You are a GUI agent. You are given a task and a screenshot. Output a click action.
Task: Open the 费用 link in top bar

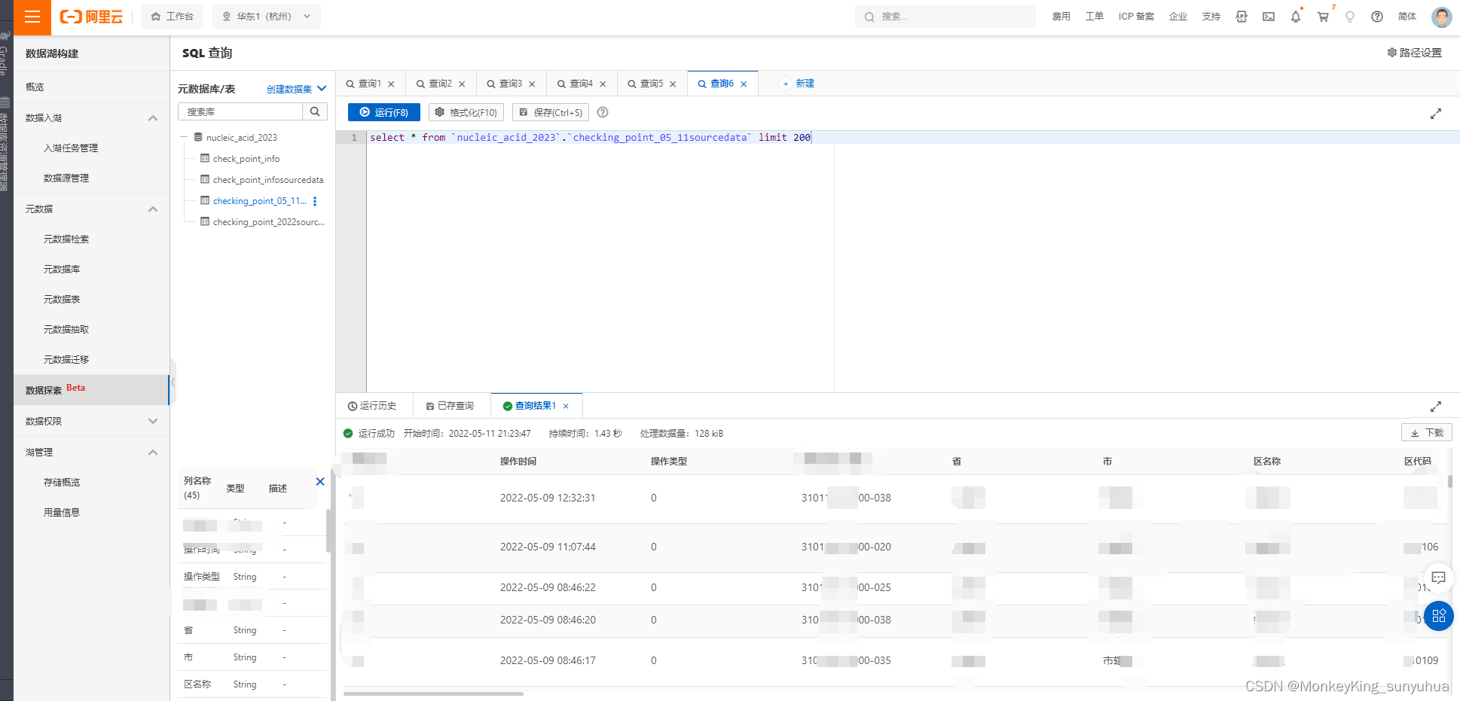1061,17
